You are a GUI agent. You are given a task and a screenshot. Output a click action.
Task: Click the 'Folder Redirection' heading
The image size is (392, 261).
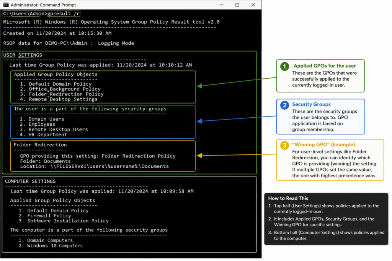pyautogui.click(x=40, y=145)
